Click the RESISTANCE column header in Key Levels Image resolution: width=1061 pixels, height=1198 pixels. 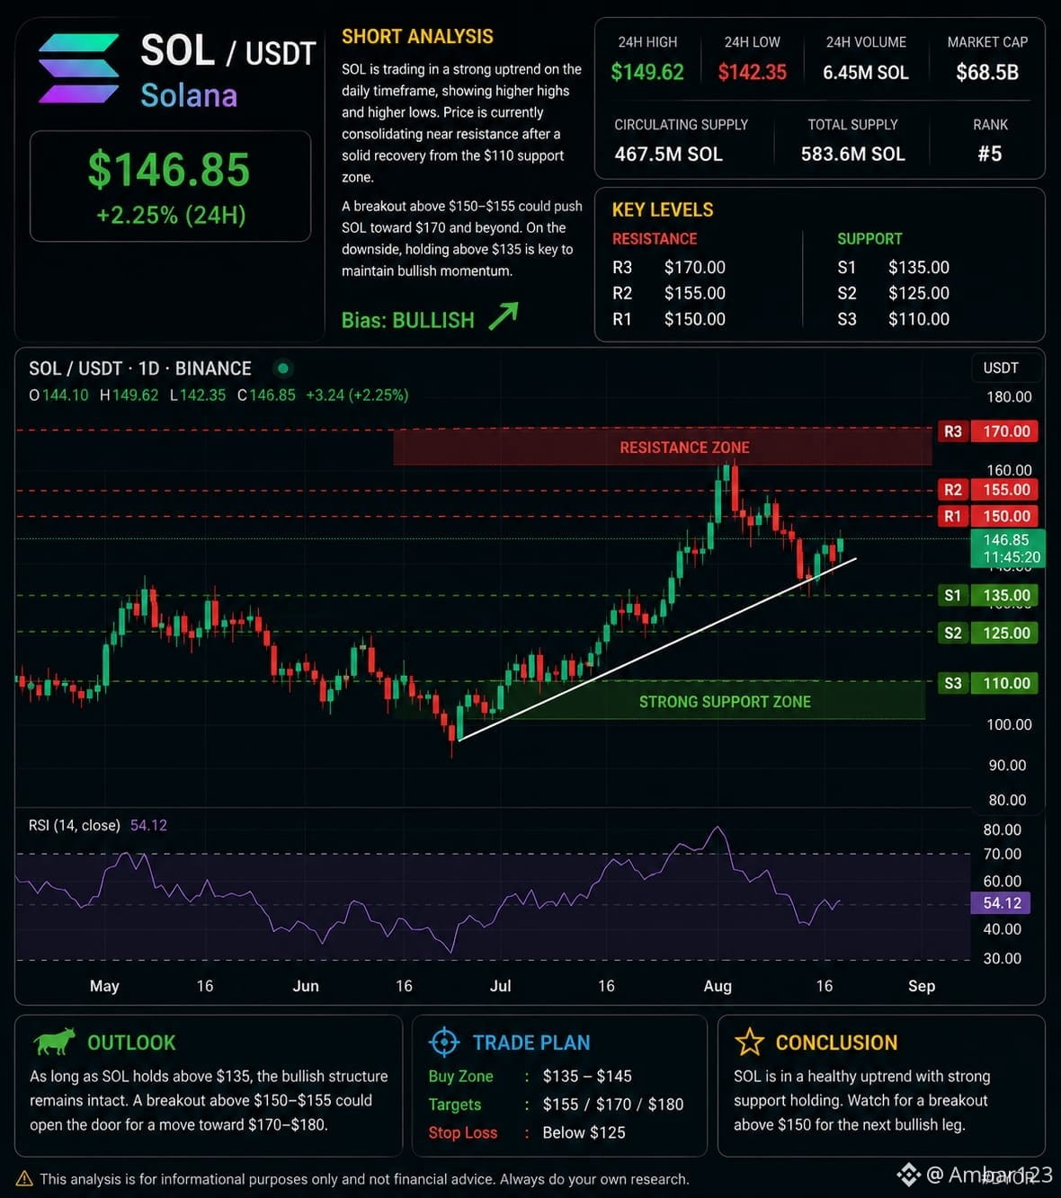(x=655, y=239)
